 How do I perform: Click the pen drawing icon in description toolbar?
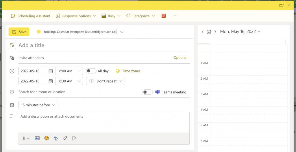(65, 138)
